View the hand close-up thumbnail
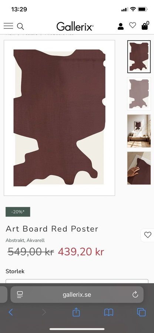Screen dimensions: 154x333 139,168
